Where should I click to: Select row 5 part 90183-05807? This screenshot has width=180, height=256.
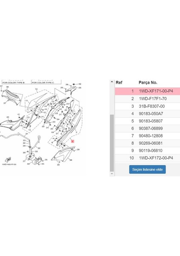147,121
